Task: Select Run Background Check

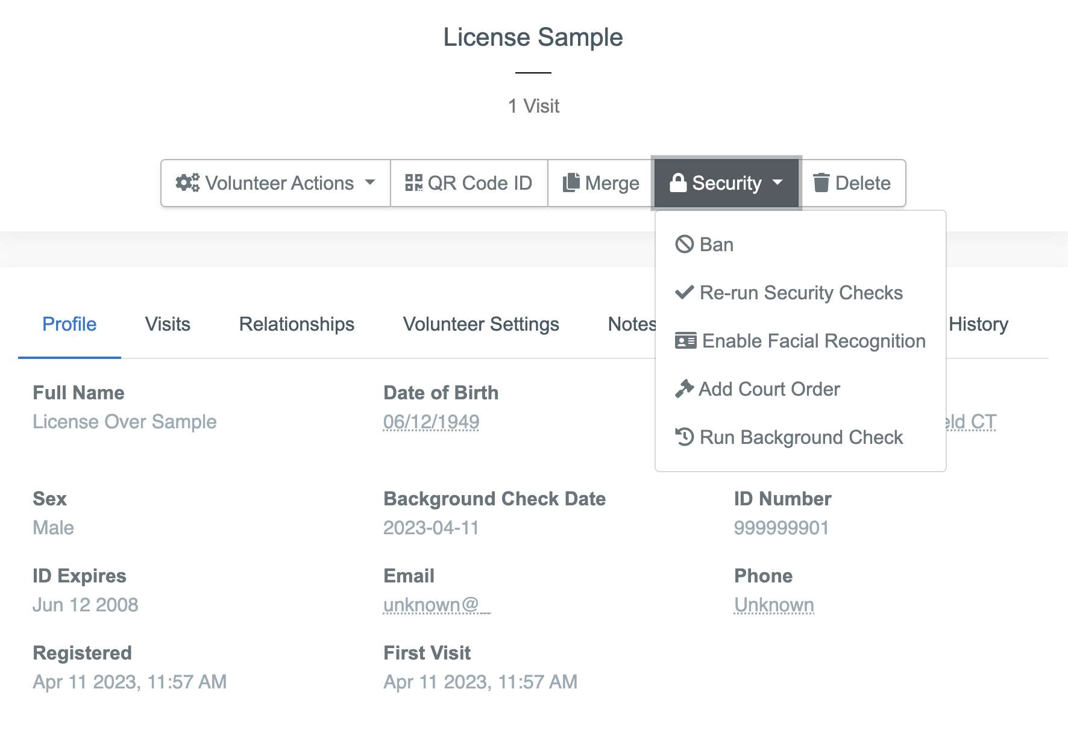Action: click(800, 437)
